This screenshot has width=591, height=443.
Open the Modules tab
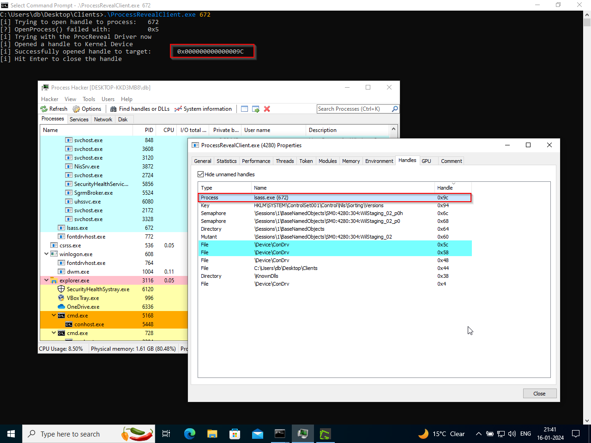click(328, 161)
